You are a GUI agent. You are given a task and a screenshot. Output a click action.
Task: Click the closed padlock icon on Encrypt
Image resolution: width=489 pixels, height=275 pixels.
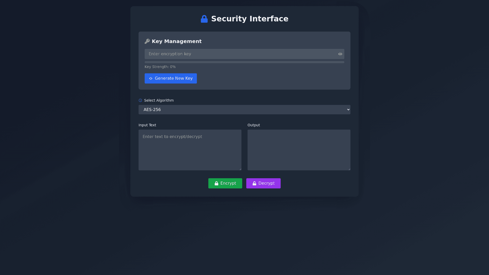(x=216, y=183)
